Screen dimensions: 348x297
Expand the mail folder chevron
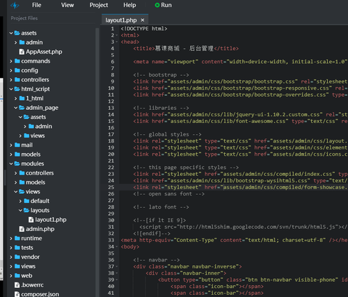coord(11,145)
